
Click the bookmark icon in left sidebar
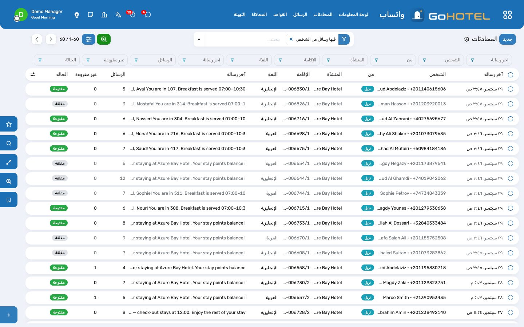click(9, 200)
